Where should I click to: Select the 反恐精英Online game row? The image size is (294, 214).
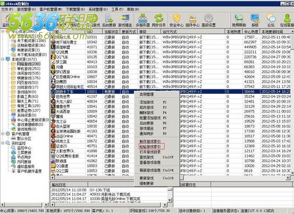pyautogui.click(x=171, y=77)
